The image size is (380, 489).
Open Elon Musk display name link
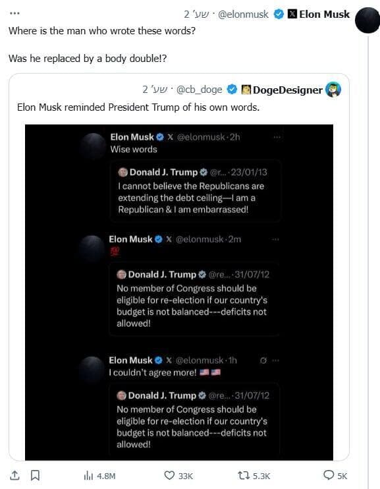[x=324, y=14]
